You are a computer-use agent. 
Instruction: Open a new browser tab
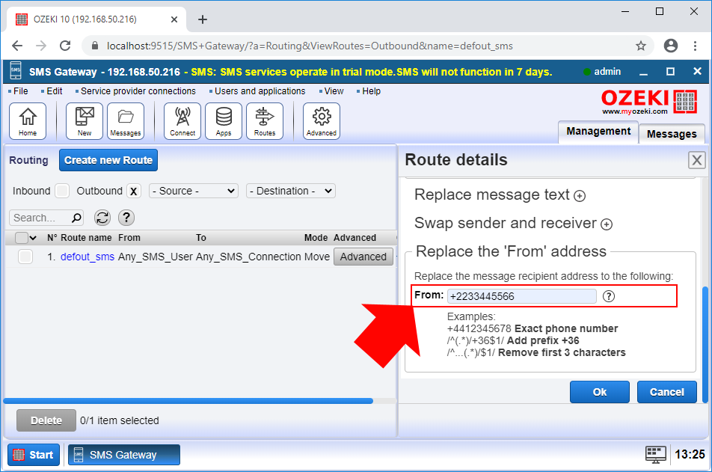click(x=203, y=19)
